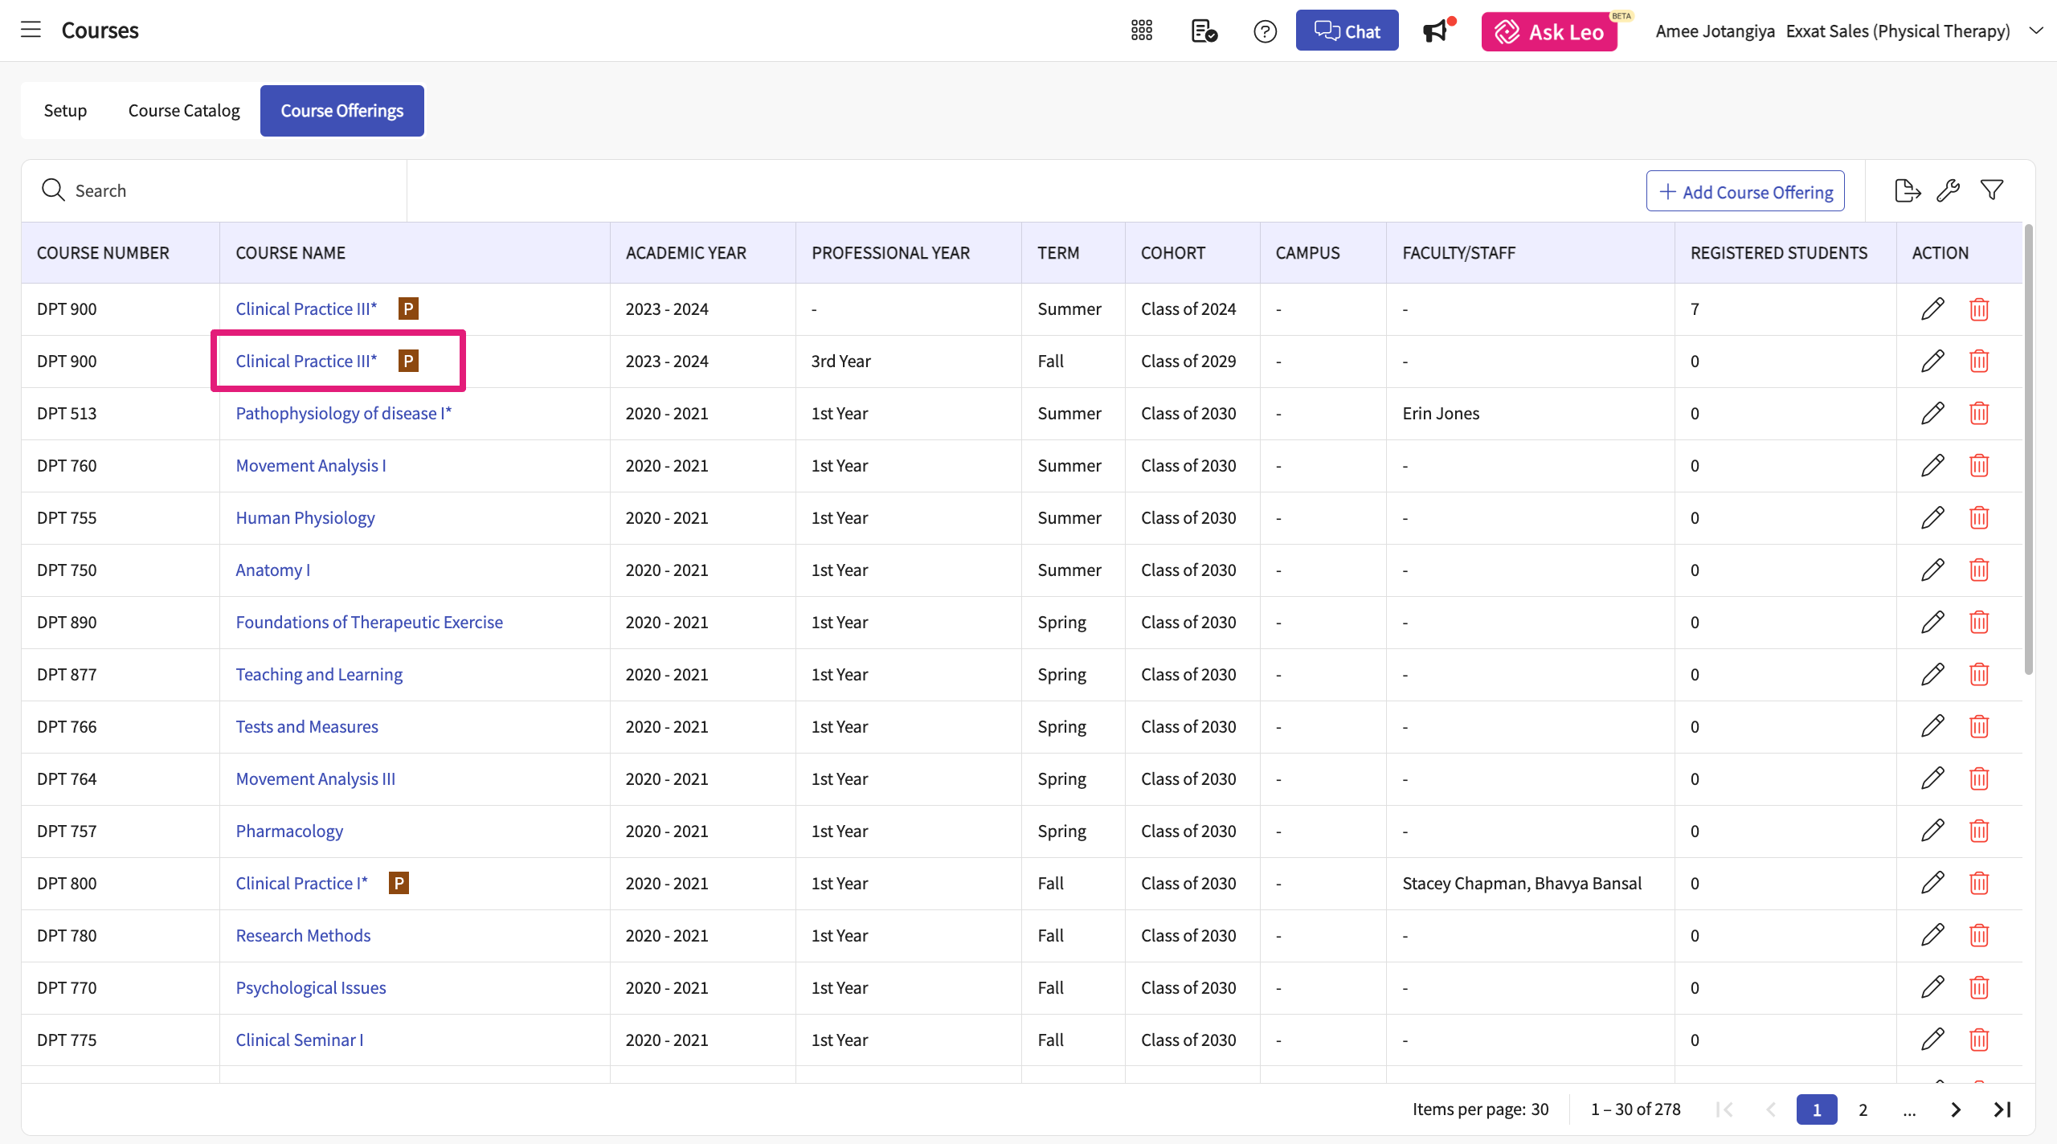The width and height of the screenshot is (2057, 1144).
Task: Click the checklist document icon in header
Action: click(1204, 31)
